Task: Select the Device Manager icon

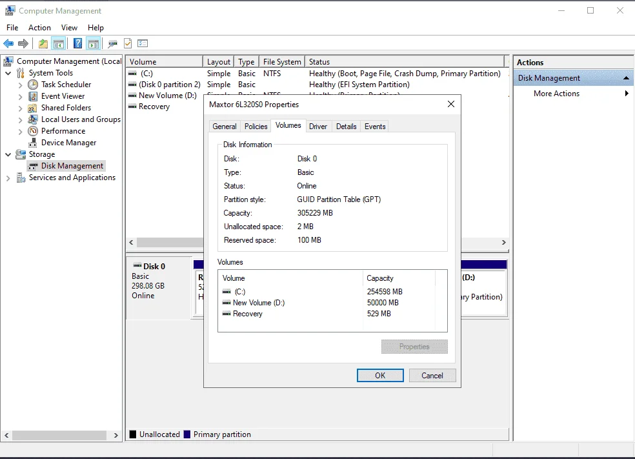Action: (33, 143)
